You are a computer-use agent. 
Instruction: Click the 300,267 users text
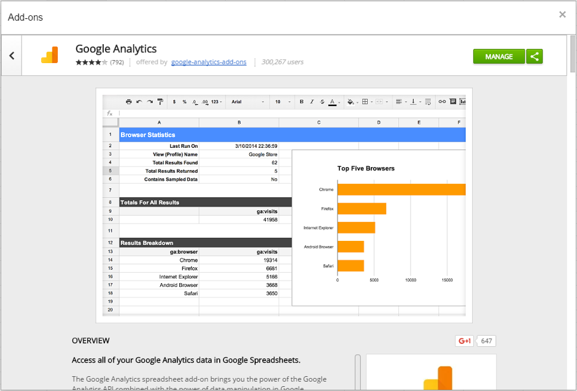282,62
